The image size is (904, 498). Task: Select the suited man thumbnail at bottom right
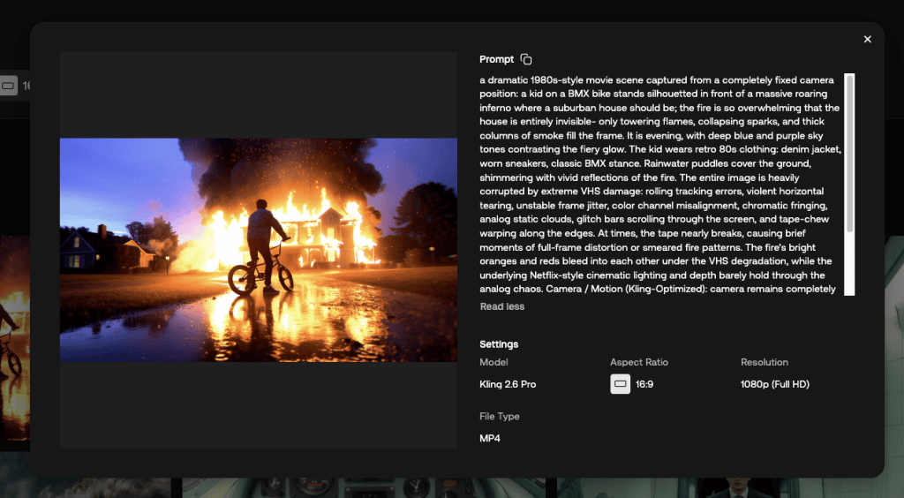[x=733, y=487]
